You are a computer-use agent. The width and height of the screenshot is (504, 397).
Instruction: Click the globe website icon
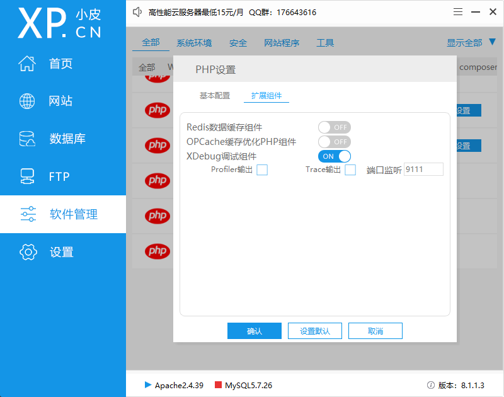[27, 101]
